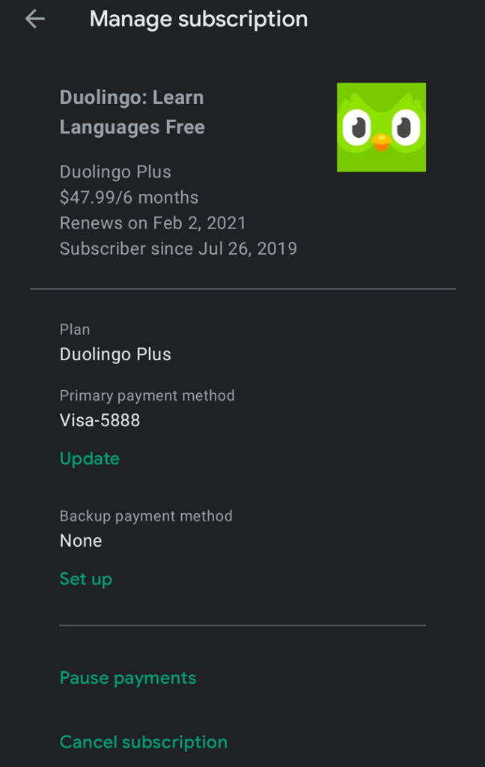Select the app name Duolingo: Learn Languages Free

click(132, 112)
